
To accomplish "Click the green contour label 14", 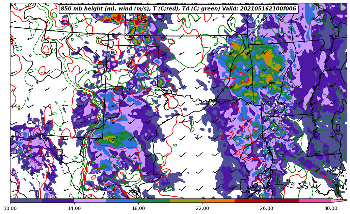I will click(75, 158).
